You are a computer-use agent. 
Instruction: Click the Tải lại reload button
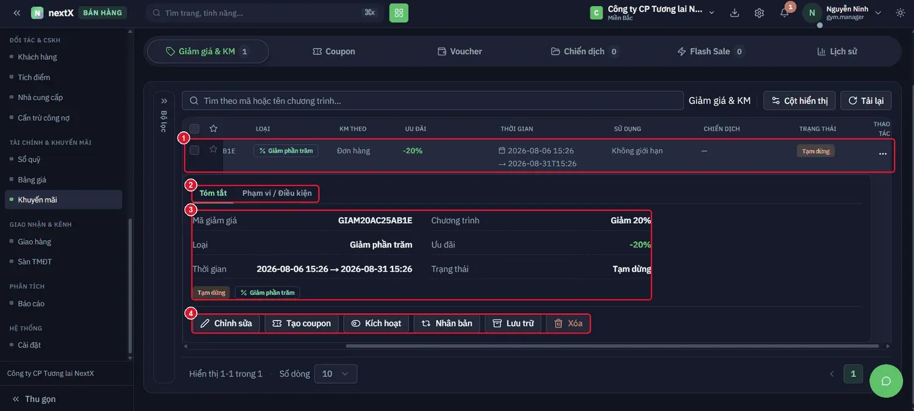click(866, 100)
